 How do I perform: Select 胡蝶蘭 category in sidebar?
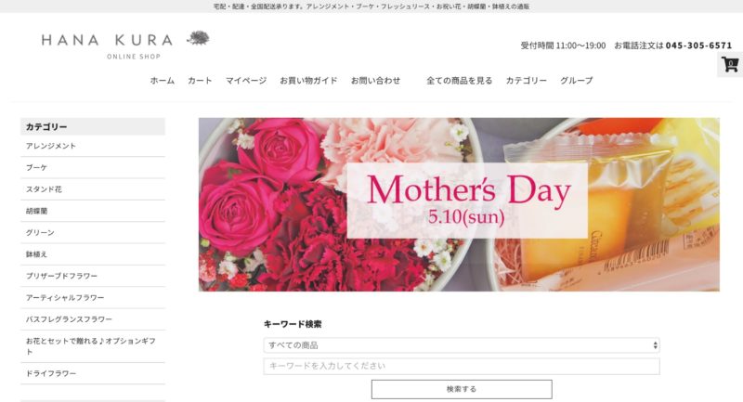click(93, 211)
